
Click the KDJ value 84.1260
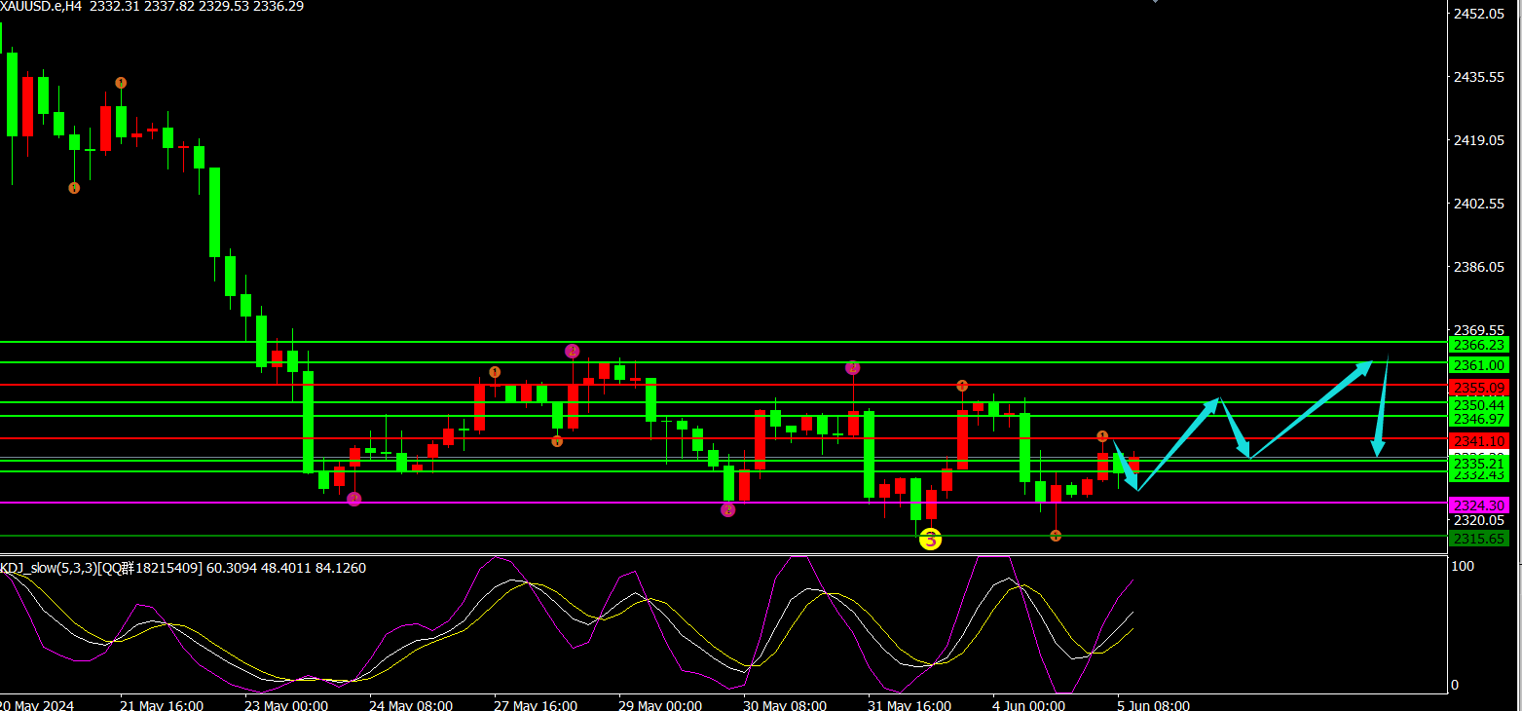(x=341, y=568)
